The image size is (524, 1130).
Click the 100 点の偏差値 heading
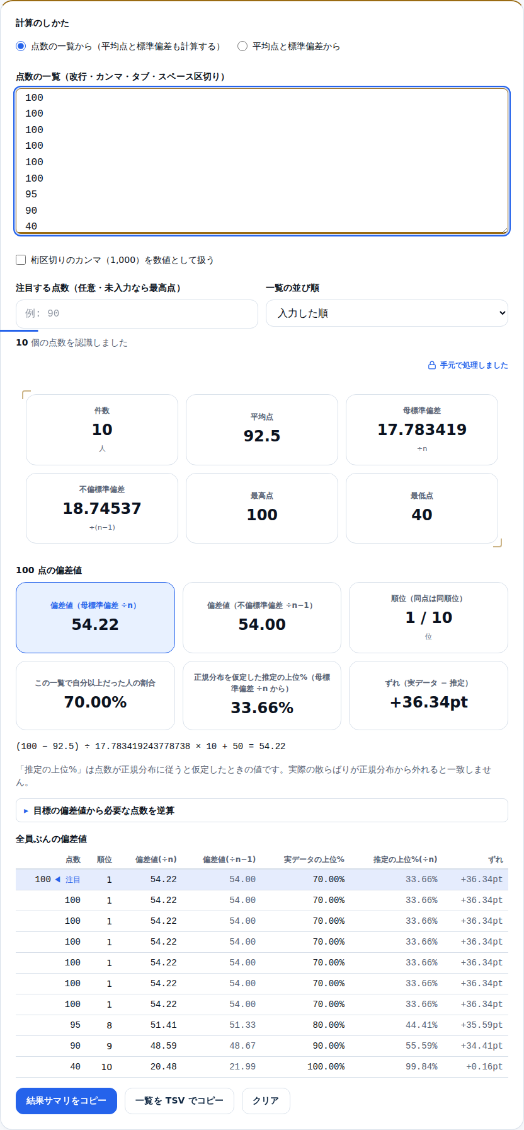tap(48, 570)
